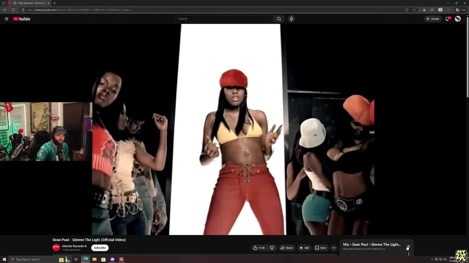
Task: Go to the YouTube home logo
Action: pos(22,19)
